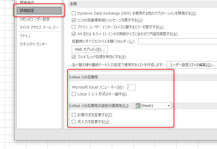Screen dimensions: 217x149
Task: Open セキュリティ センター category
Action: [34, 44]
